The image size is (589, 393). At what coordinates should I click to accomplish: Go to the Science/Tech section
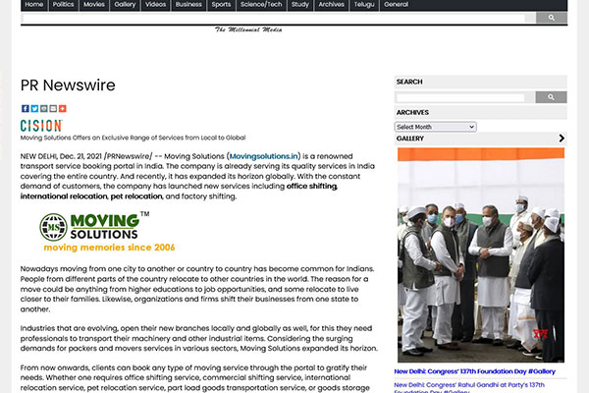tap(261, 5)
